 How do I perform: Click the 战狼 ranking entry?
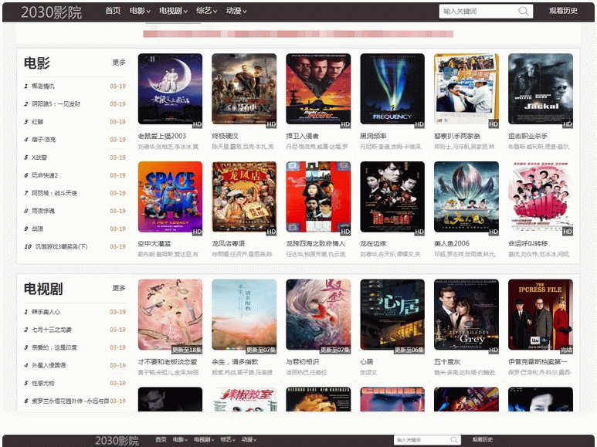tap(37, 229)
